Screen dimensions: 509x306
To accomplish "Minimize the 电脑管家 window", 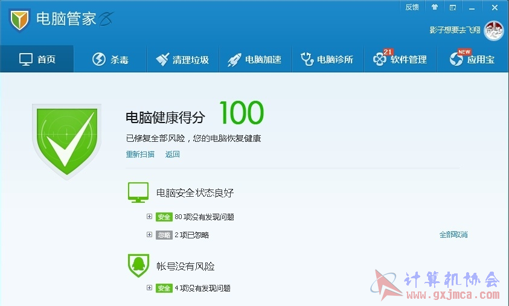I will (472, 8).
